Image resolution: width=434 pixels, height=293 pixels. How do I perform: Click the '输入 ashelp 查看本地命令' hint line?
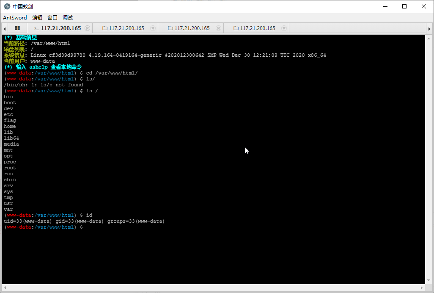coord(43,67)
